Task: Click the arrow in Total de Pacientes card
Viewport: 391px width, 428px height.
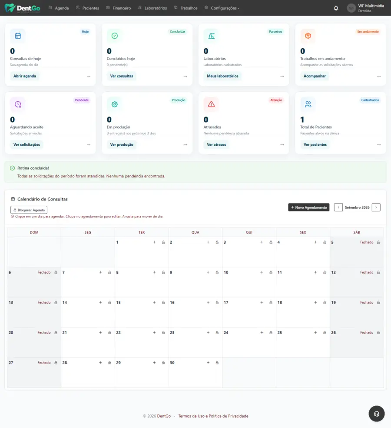Action: 379,145
